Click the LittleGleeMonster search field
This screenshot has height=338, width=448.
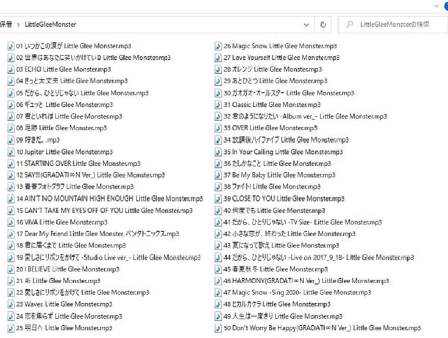coord(393,24)
